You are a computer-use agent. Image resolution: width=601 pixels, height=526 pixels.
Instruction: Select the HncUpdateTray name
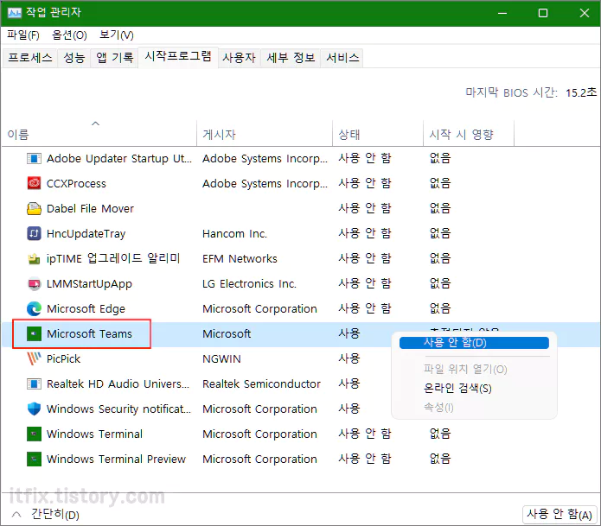(x=86, y=233)
